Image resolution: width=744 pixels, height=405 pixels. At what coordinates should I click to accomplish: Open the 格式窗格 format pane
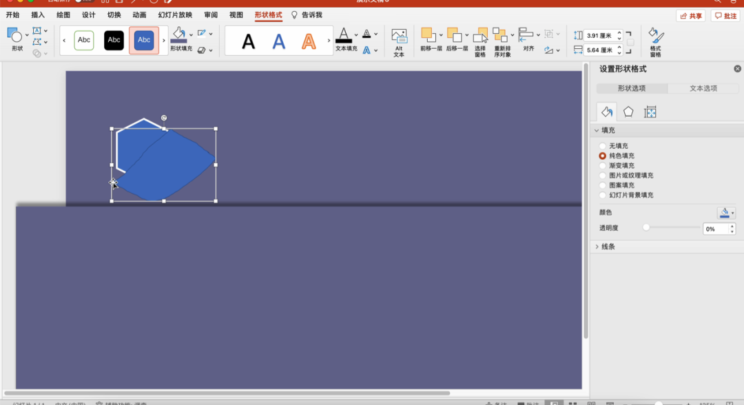(656, 42)
